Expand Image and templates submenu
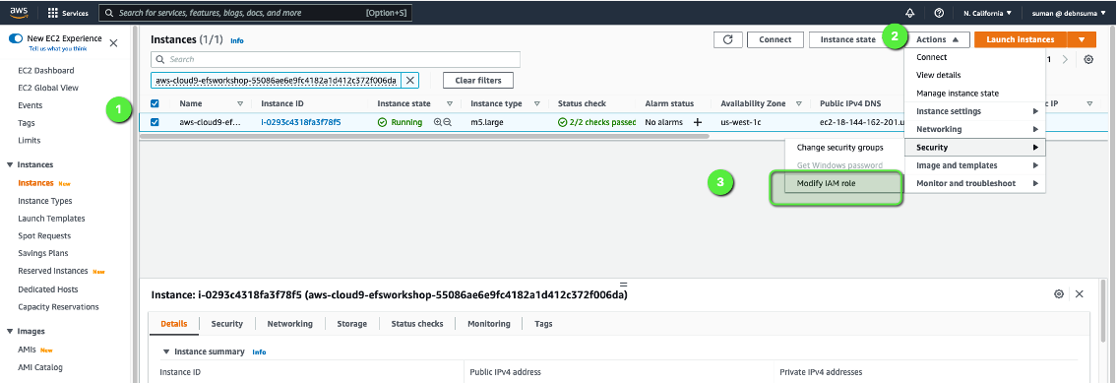 [974, 165]
